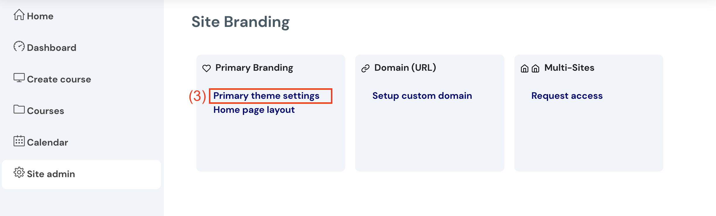
Task: Click the Site admin gear icon
Action: [x=19, y=172]
